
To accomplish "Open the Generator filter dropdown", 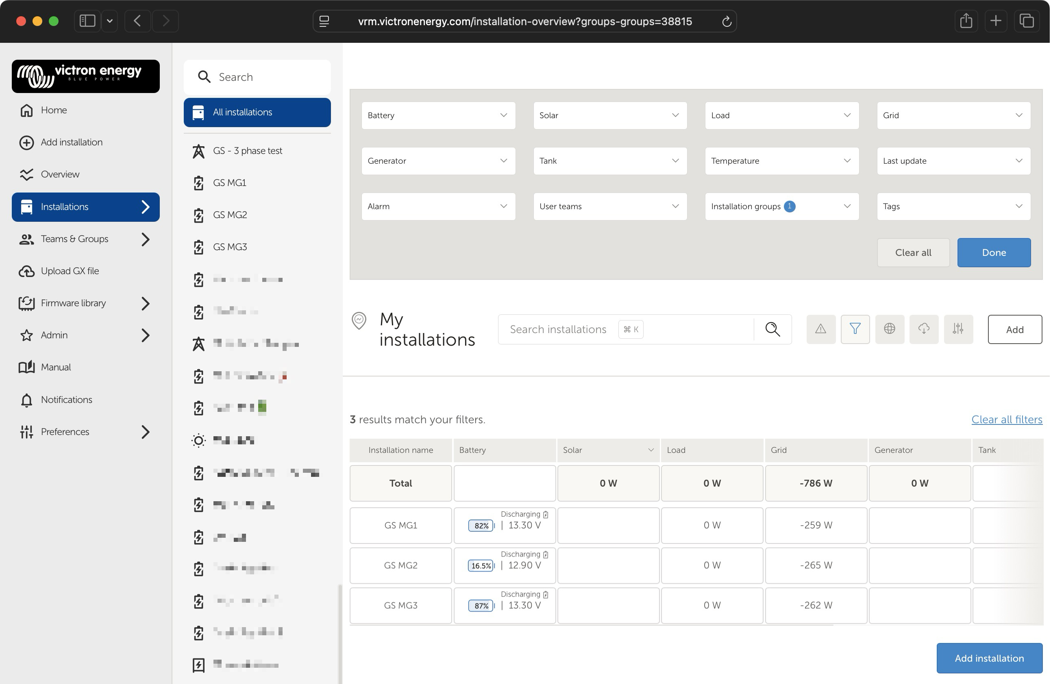I will click(x=438, y=161).
